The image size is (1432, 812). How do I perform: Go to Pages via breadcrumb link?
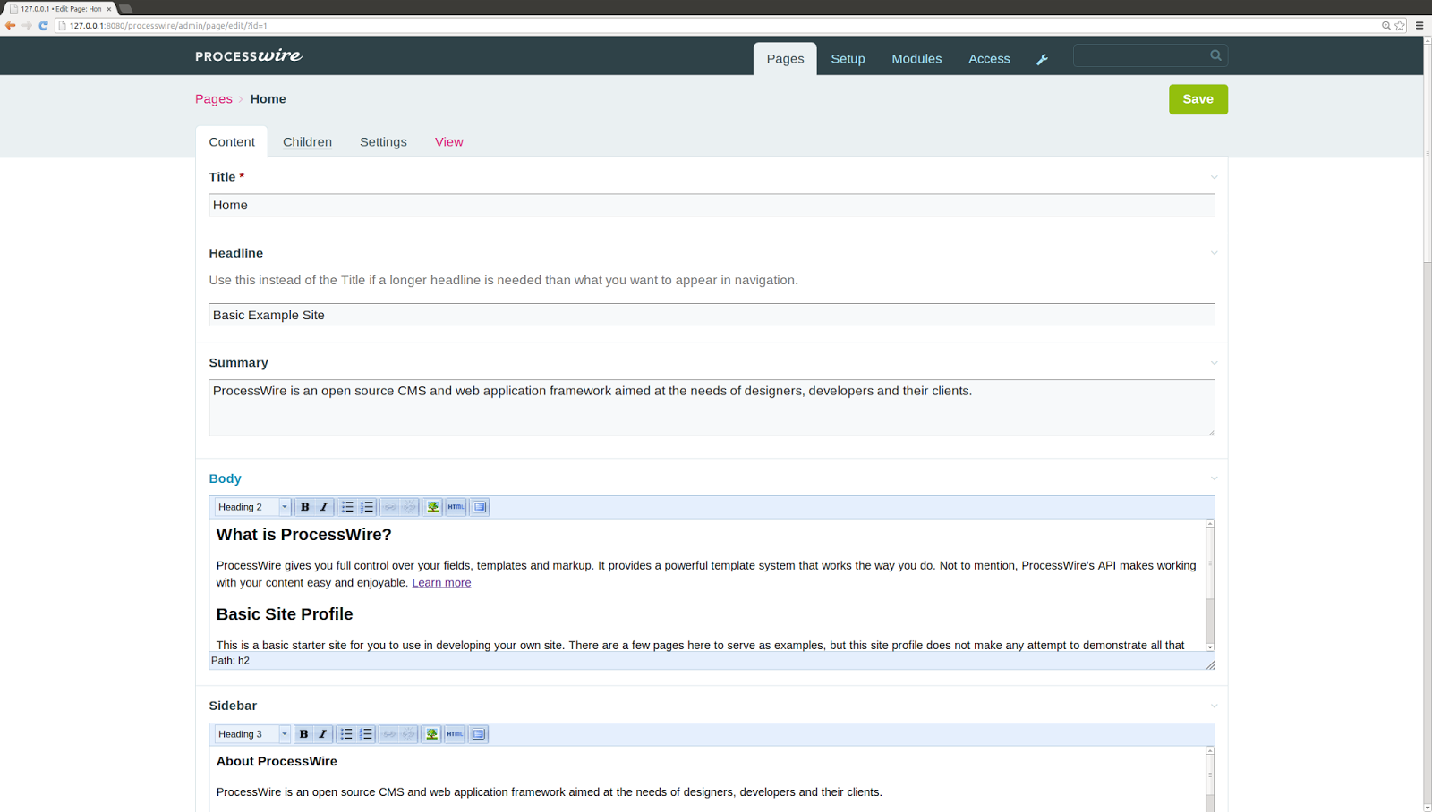213,99
